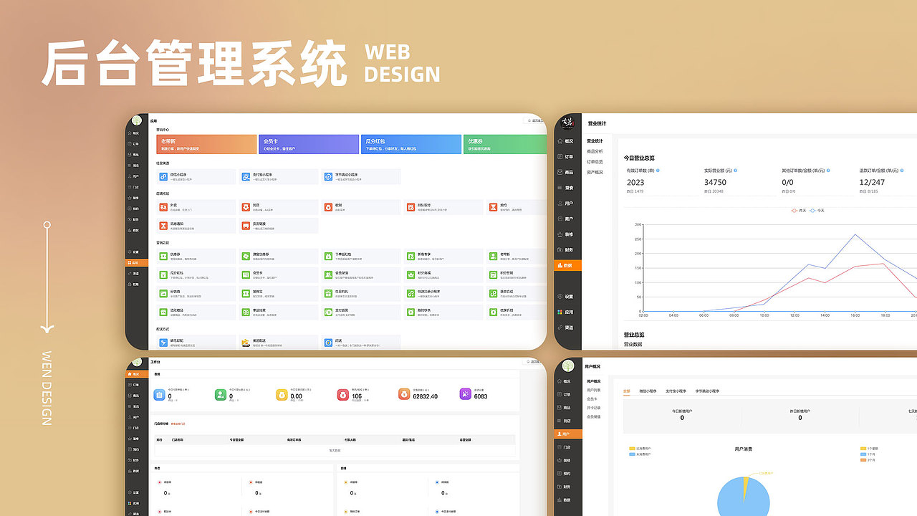Viewport: 917px width, 516px height.
Task: Open the 会员卡 purple banner card
Action: coord(309,144)
